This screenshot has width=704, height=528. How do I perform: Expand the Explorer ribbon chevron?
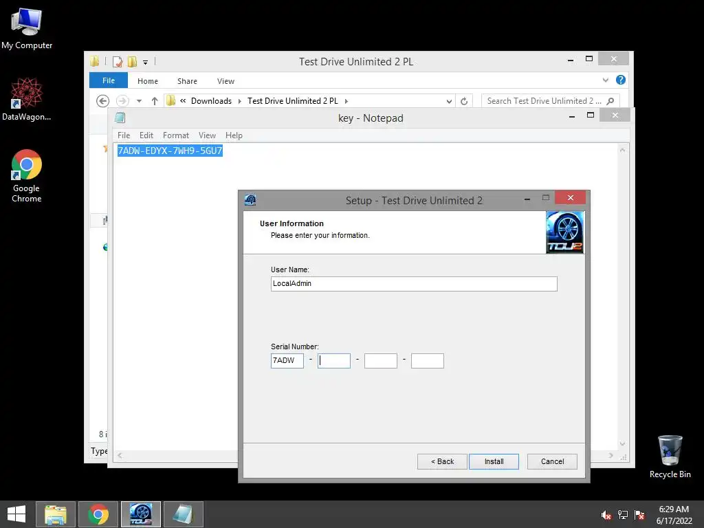pyautogui.click(x=605, y=80)
